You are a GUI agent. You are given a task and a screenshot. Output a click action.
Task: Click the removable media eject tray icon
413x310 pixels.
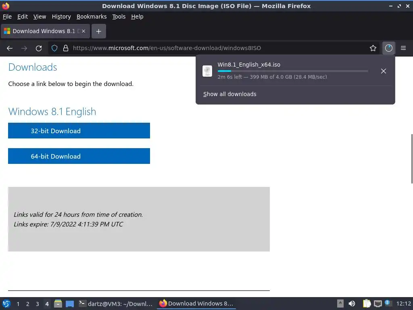click(340, 304)
